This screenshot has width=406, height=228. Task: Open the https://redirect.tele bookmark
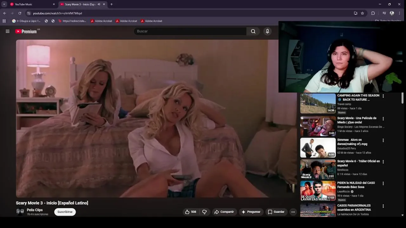tap(72, 21)
